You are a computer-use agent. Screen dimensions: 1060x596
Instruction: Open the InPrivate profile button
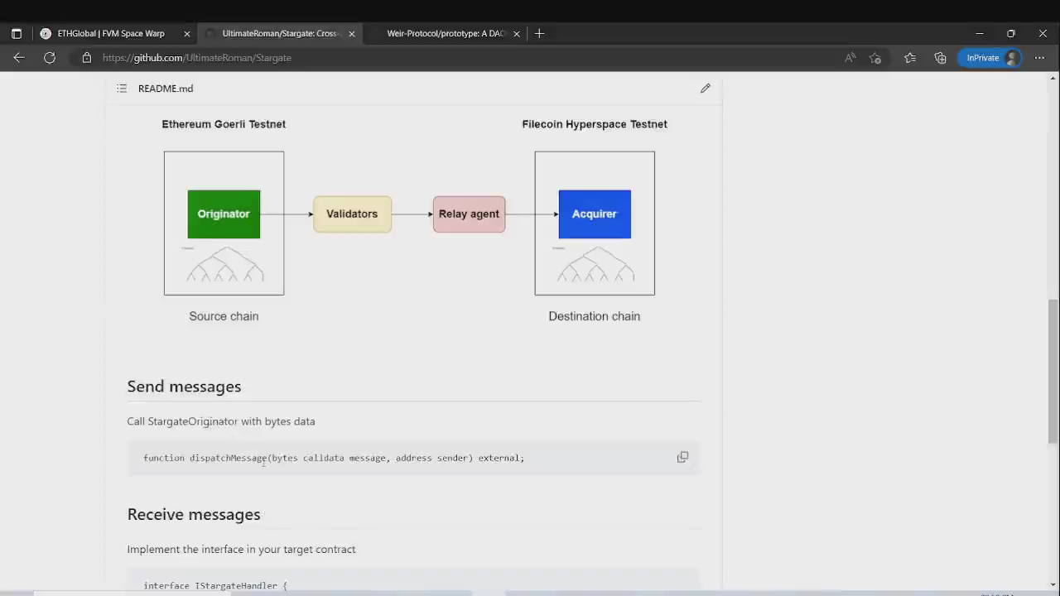click(990, 58)
